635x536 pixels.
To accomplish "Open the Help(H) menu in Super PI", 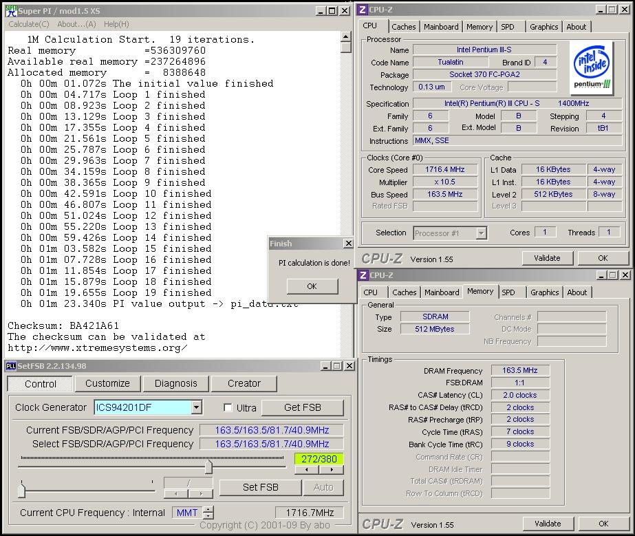I will pyautogui.click(x=116, y=24).
